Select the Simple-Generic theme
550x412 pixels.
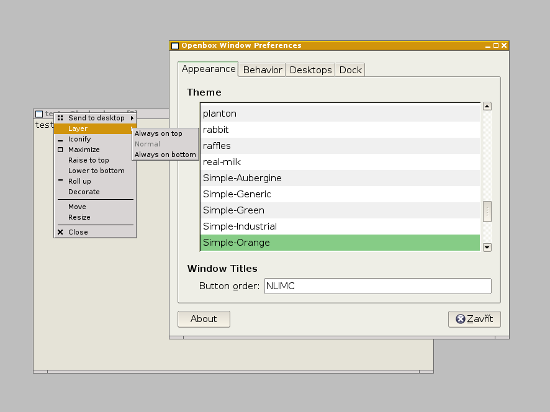pos(340,194)
